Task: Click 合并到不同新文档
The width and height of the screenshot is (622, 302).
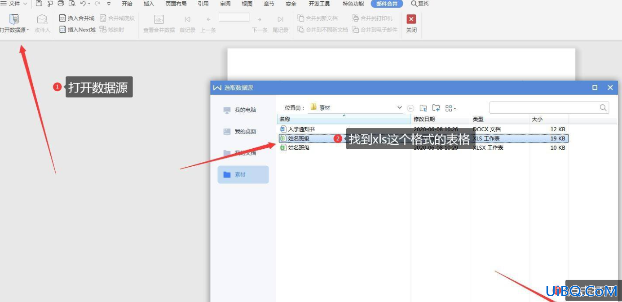Action: point(322,30)
